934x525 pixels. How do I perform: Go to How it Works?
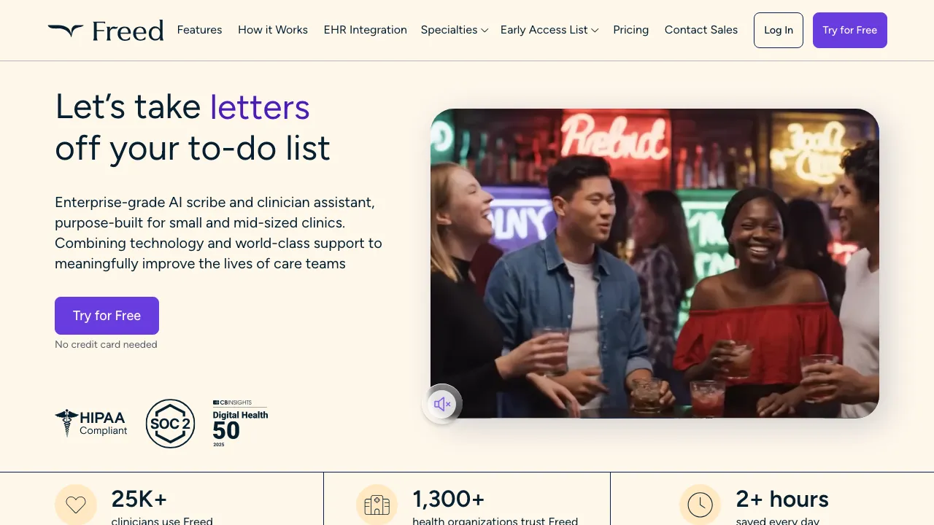pyautogui.click(x=273, y=30)
